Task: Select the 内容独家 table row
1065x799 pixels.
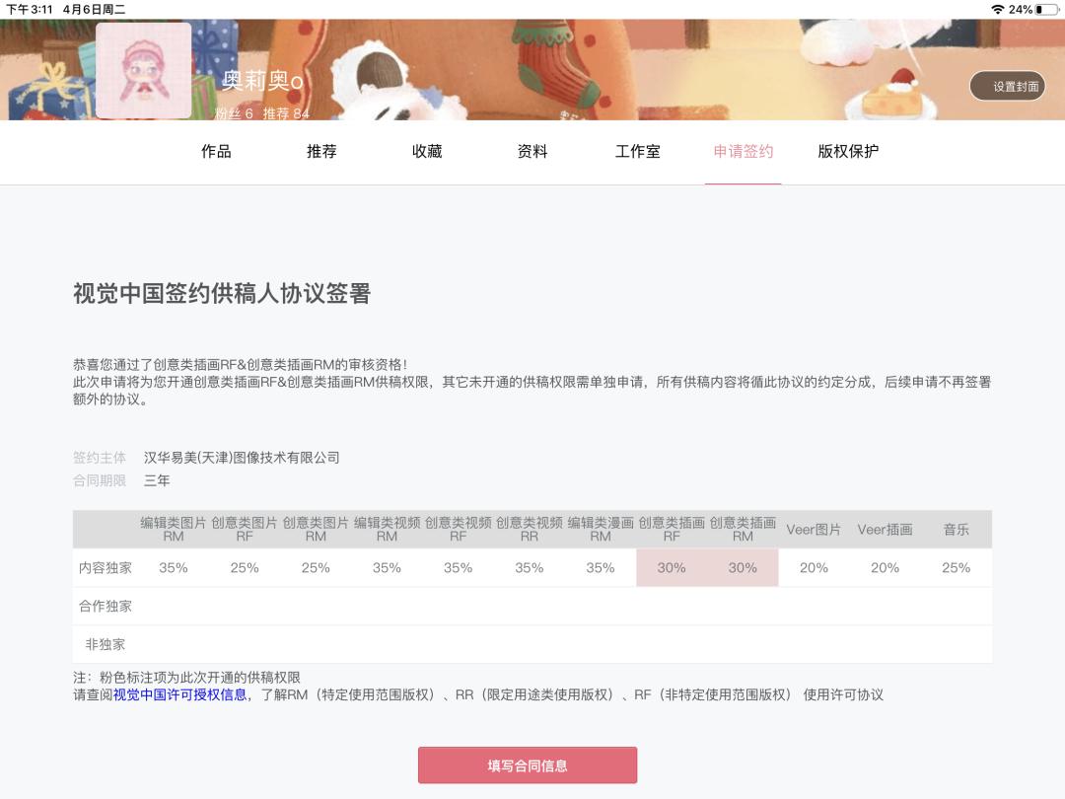Action: (105, 567)
